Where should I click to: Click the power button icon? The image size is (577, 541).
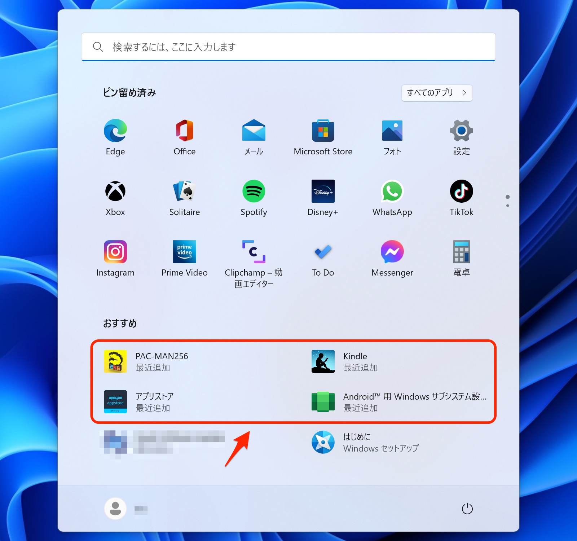click(x=467, y=509)
